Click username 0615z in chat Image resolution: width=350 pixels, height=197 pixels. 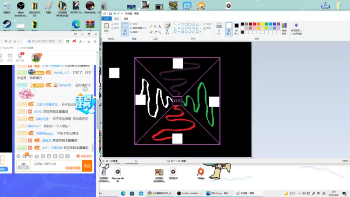point(38,112)
